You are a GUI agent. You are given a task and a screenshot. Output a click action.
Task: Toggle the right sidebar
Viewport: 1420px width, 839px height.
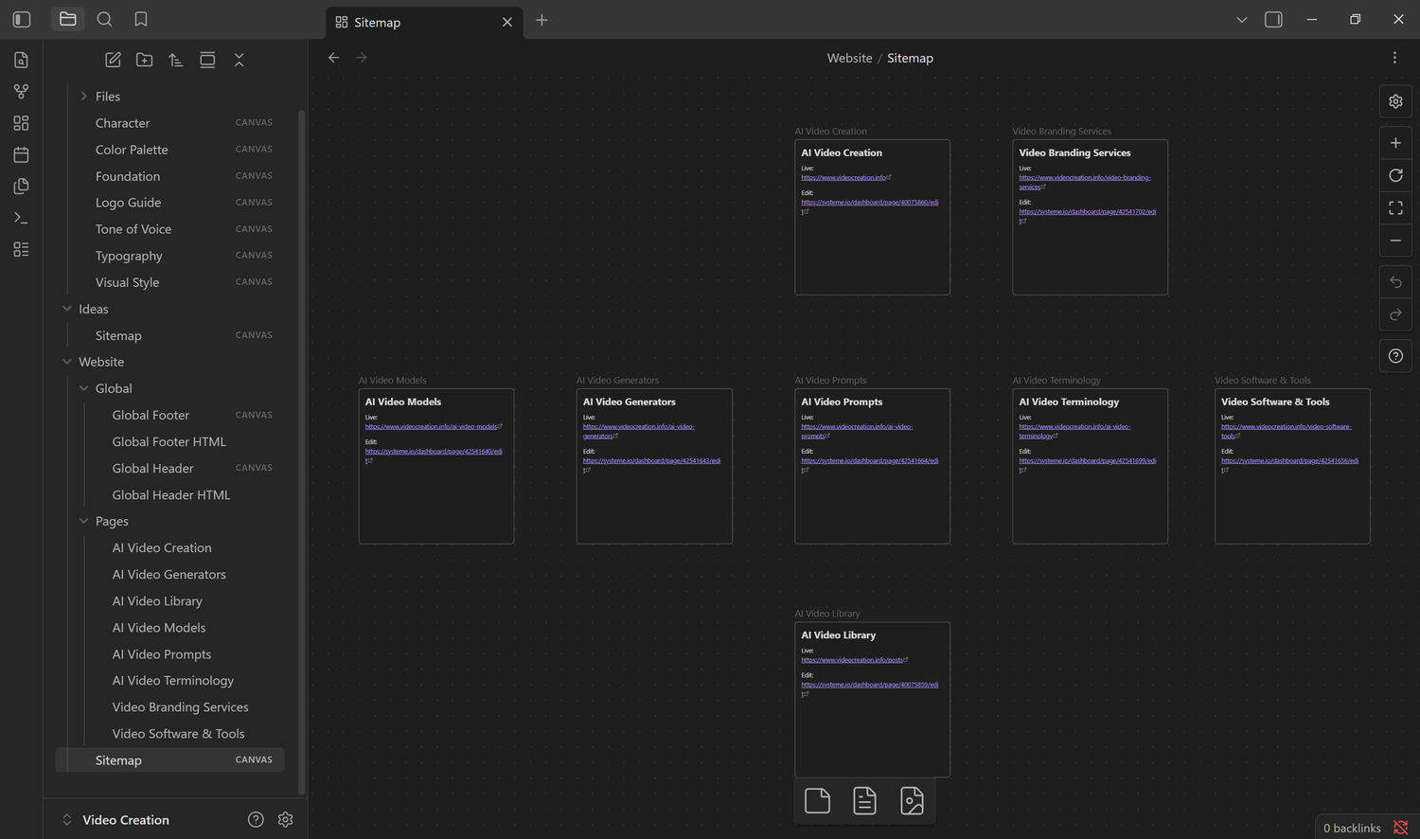coord(1273,19)
